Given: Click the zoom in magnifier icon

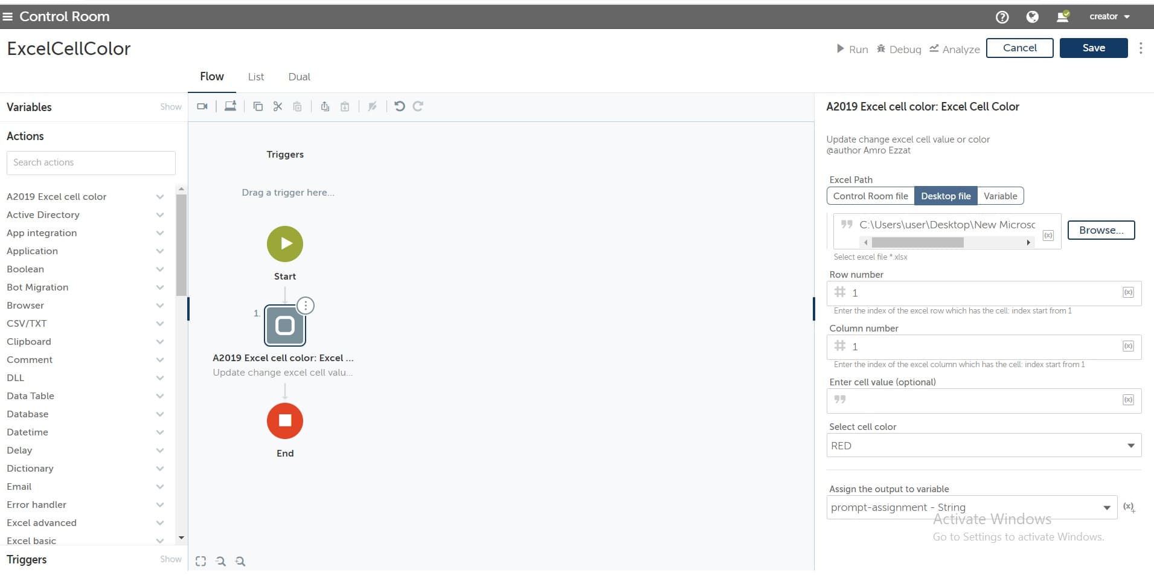Looking at the screenshot, I should (240, 561).
